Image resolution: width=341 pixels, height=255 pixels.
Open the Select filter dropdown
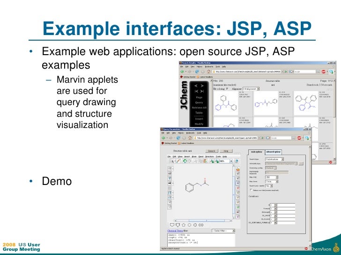[223, 231]
